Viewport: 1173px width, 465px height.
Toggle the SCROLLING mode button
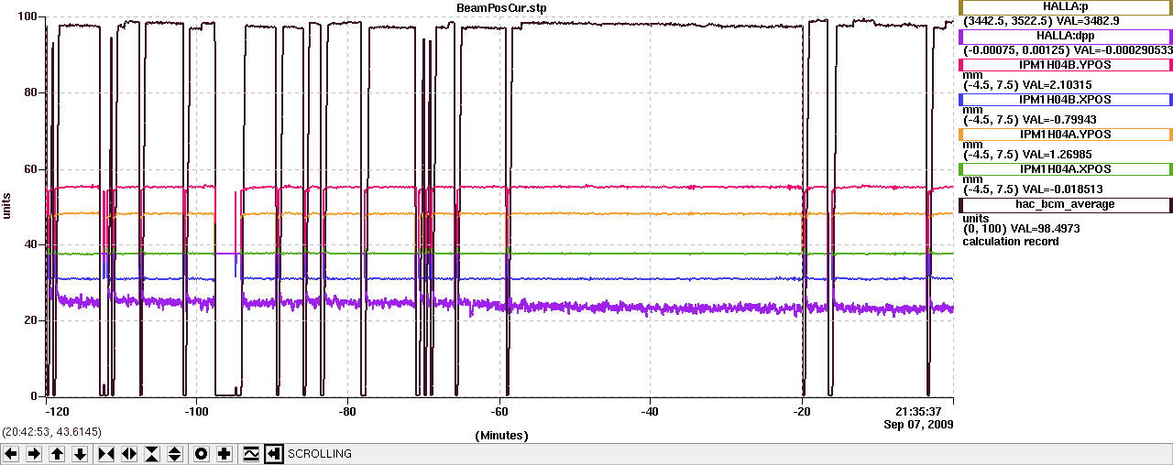point(273,454)
